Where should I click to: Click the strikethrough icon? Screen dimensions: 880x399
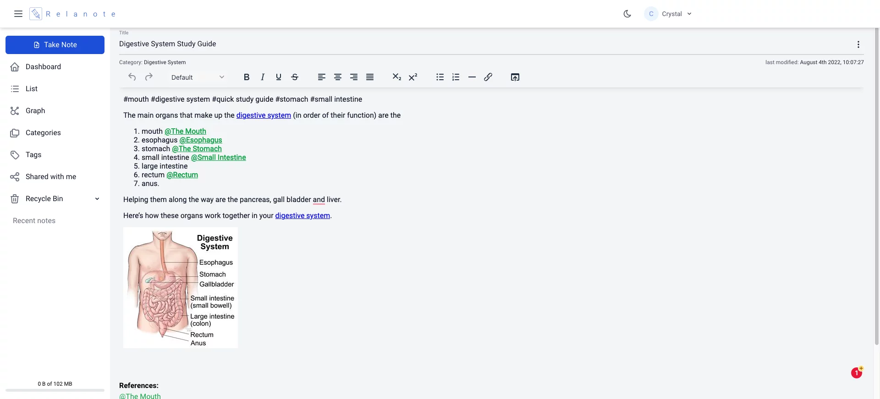click(295, 77)
